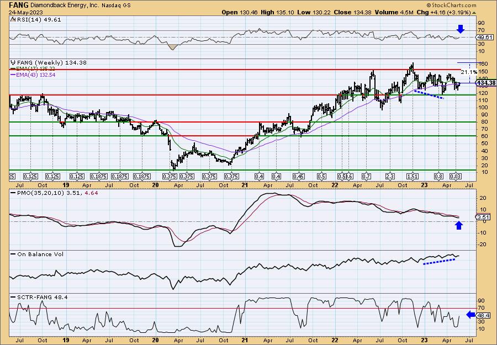The height and width of the screenshot is (345, 497).
Task: Click the candlestick icon beside FANG (Weekly)
Action: coord(13,63)
